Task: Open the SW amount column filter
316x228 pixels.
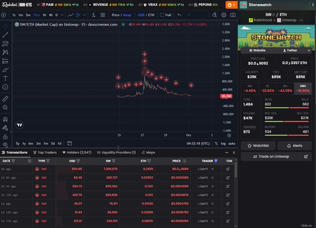Action: click(x=114, y=161)
